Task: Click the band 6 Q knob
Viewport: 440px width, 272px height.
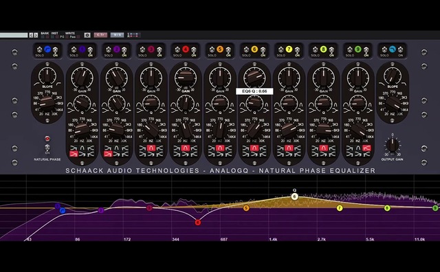Action: tap(254, 103)
